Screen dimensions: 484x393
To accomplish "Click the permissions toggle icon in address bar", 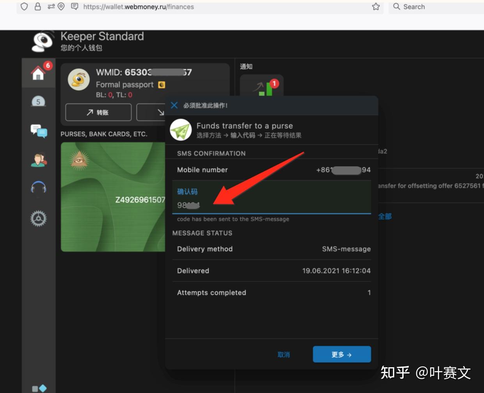I will (51, 7).
